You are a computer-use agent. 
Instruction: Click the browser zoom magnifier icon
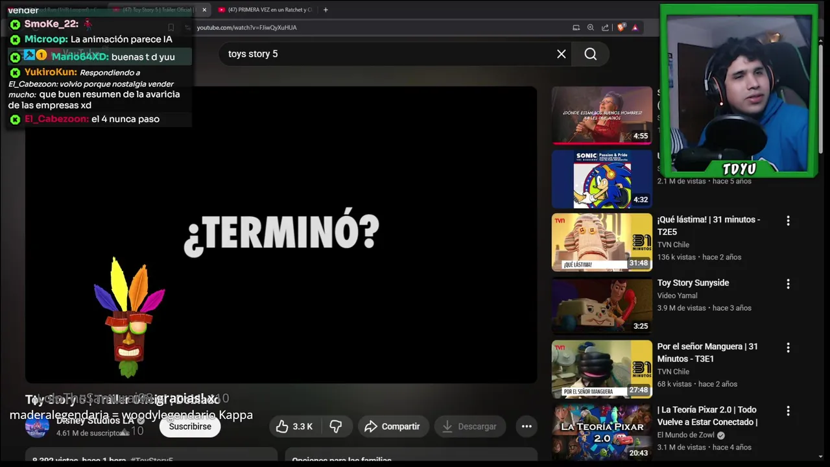[590, 27]
